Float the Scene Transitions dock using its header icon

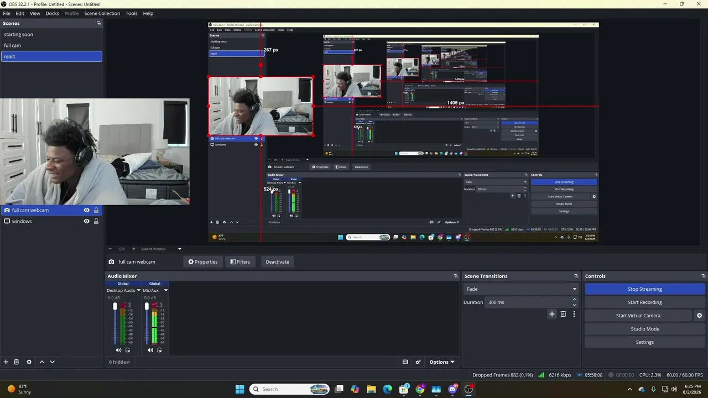576,276
